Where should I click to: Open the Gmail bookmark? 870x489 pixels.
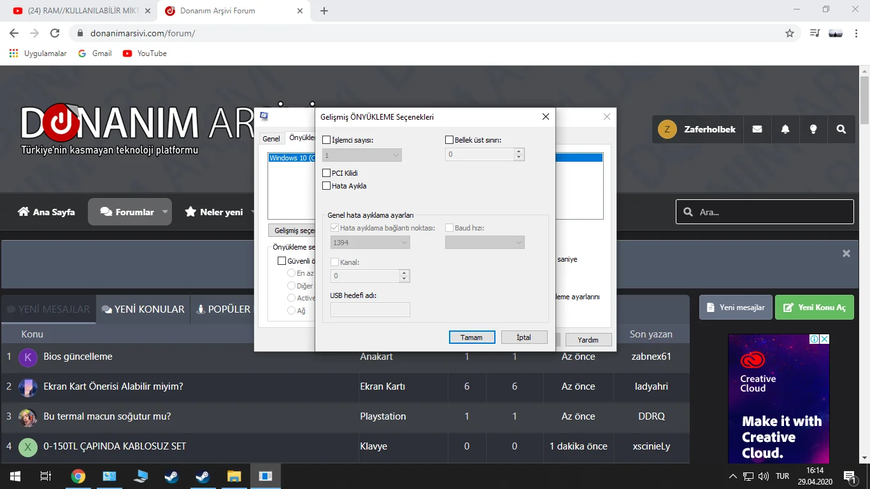coord(95,53)
